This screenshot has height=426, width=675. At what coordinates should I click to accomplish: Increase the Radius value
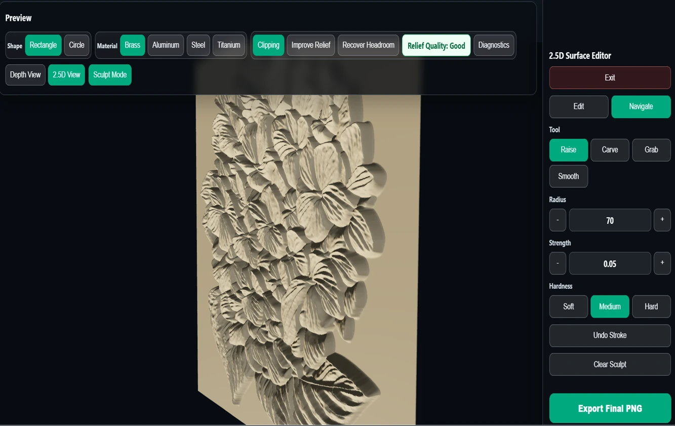662,220
